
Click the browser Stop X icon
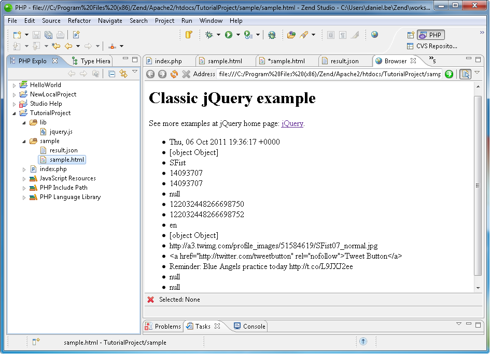(186, 74)
